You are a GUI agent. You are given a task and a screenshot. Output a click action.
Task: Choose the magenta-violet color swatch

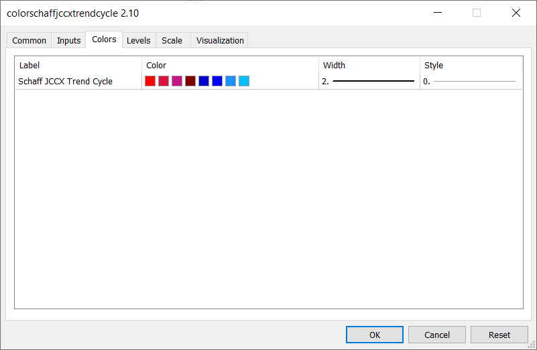click(177, 81)
